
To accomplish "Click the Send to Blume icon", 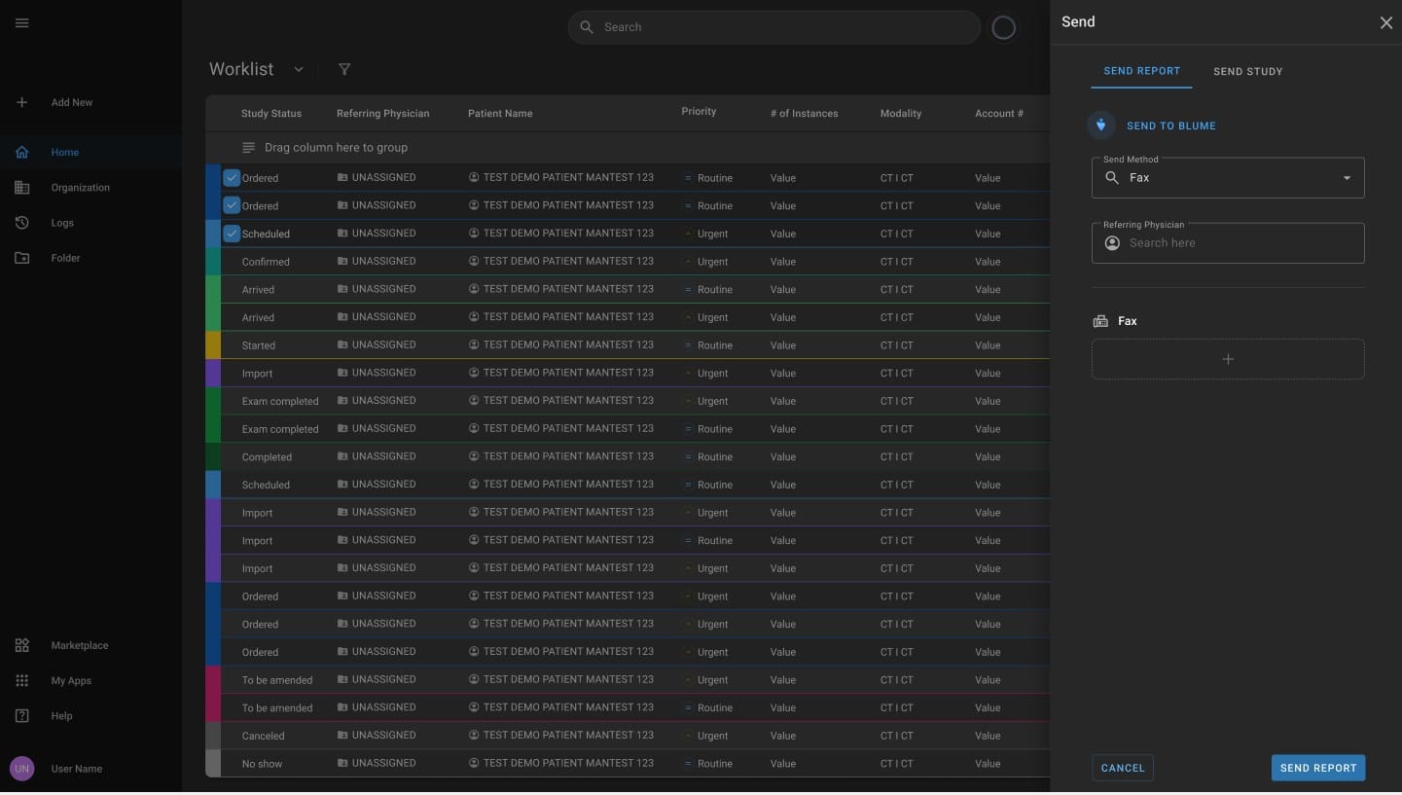I will point(1100,126).
